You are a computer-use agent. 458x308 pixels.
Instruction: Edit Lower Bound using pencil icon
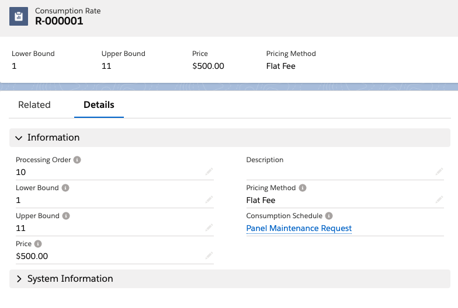[209, 199]
